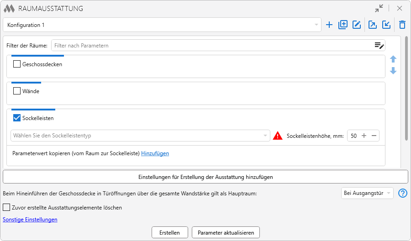Import a configuration from a file
411x241 pixels.
point(386,25)
